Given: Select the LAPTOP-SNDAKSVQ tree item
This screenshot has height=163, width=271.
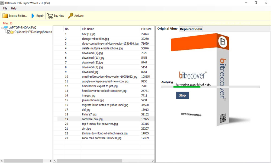Looking at the screenshot, I should tap(22, 28).
